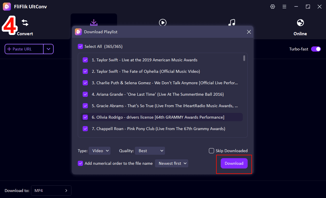Click the Paste URL button
Viewport: 326px width, 198px height.
(24, 49)
